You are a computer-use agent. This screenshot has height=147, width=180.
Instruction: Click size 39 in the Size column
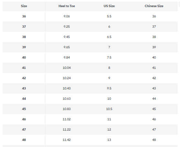(x=24, y=47)
